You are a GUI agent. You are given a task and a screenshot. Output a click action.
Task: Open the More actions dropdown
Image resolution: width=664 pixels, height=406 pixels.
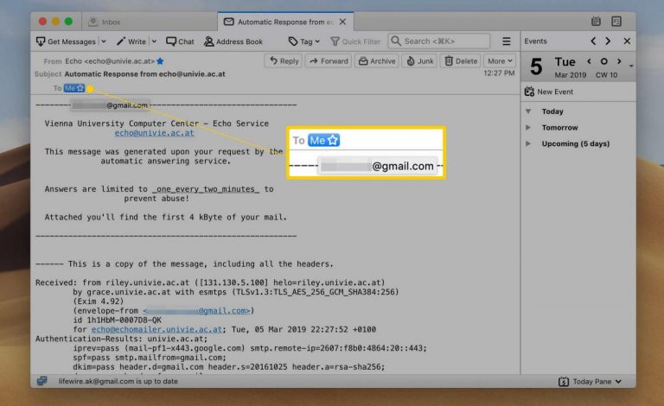point(500,60)
